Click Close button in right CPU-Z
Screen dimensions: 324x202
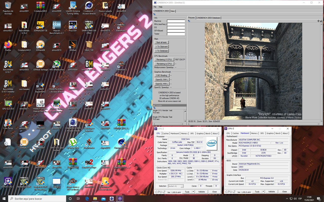[285, 192]
